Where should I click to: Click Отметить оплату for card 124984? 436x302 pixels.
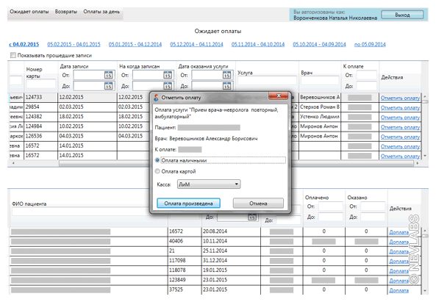tap(400, 127)
